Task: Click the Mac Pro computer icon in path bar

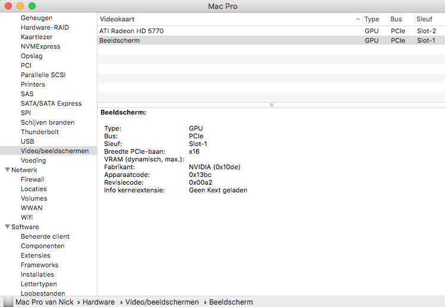Action: pos(8,302)
